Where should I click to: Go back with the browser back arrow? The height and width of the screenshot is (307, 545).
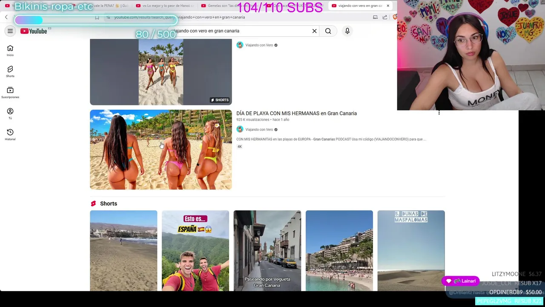pos(6,17)
